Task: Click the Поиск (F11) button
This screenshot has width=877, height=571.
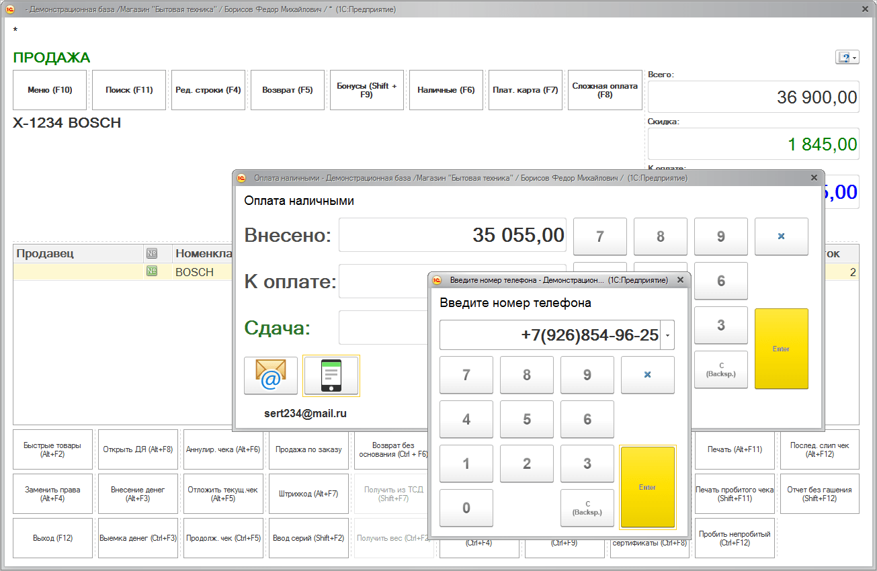Action: click(129, 90)
